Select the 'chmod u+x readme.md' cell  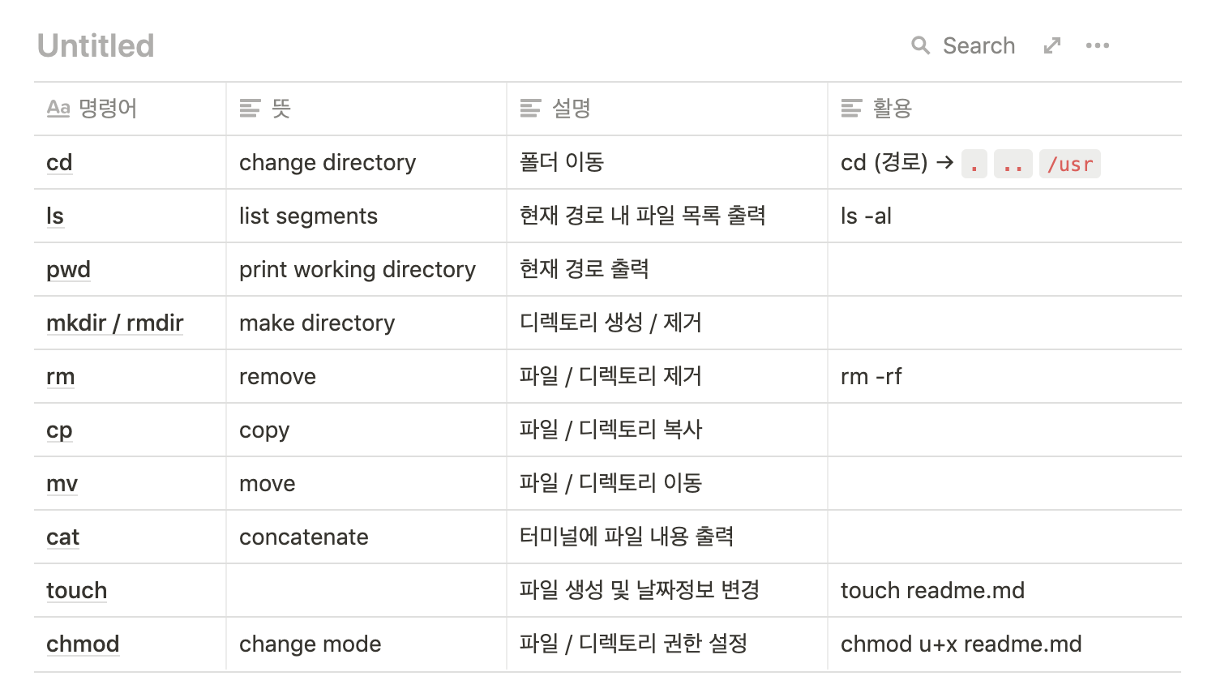[1004, 644]
